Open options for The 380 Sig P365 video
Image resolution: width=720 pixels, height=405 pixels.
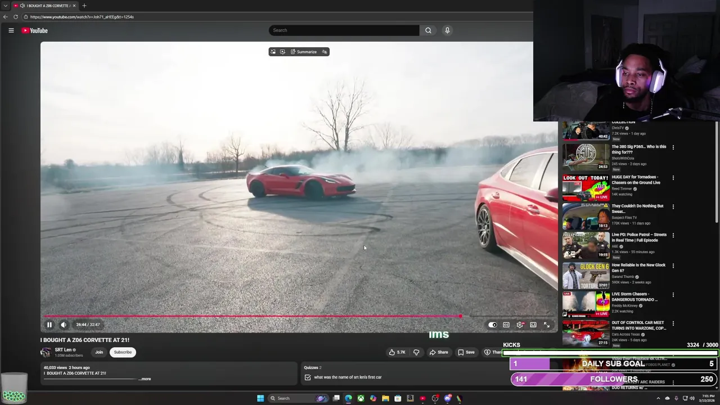pyautogui.click(x=673, y=148)
